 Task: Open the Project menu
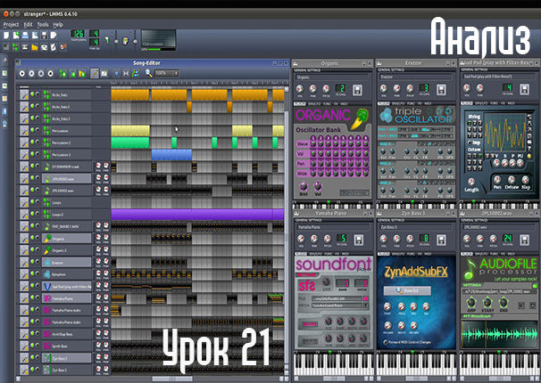point(11,24)
